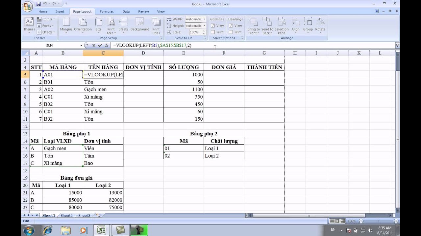Open the Themes gallery

pyautogui.click(x=29, y=25)
